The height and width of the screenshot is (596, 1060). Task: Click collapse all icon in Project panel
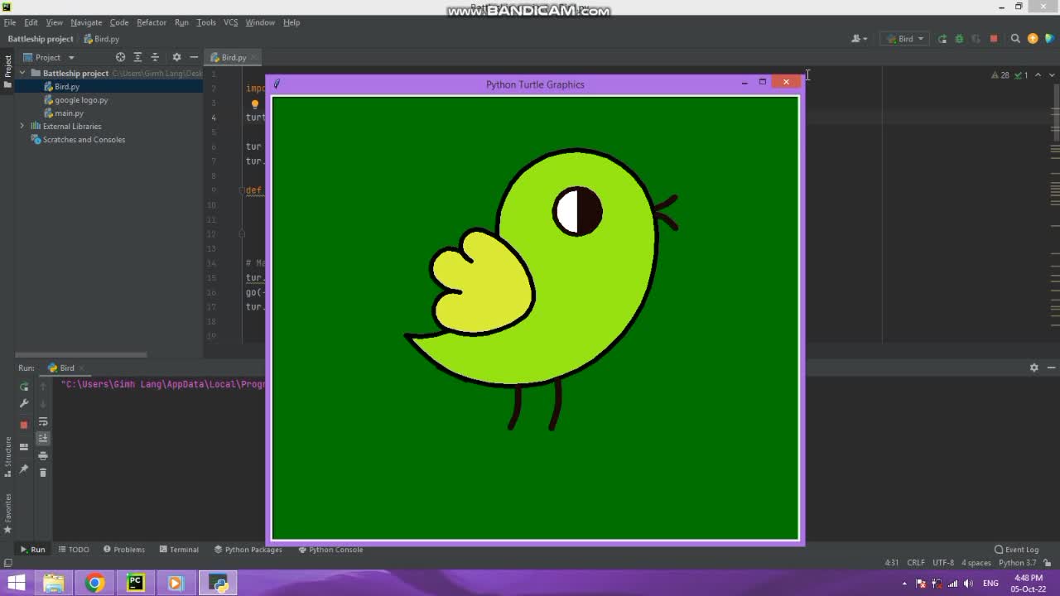click(155, 57)
